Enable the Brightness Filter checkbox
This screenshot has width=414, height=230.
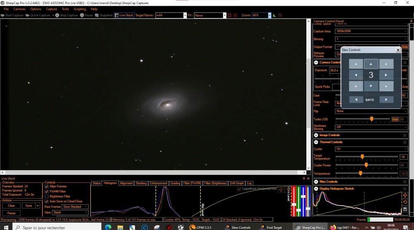[46, 196]
